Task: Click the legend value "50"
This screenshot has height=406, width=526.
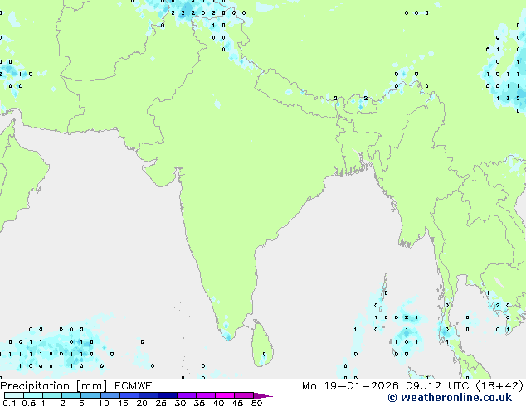Action: [x=257, y=403]
